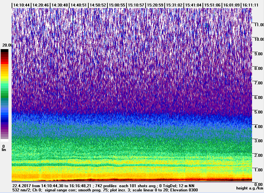The height and width of the screenshot is (193, 264).
Task: Click the 7.00 height axis label
Action: 258,83
